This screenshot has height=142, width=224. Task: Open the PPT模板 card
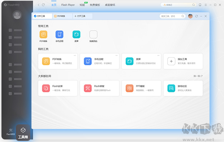point(141,88)
